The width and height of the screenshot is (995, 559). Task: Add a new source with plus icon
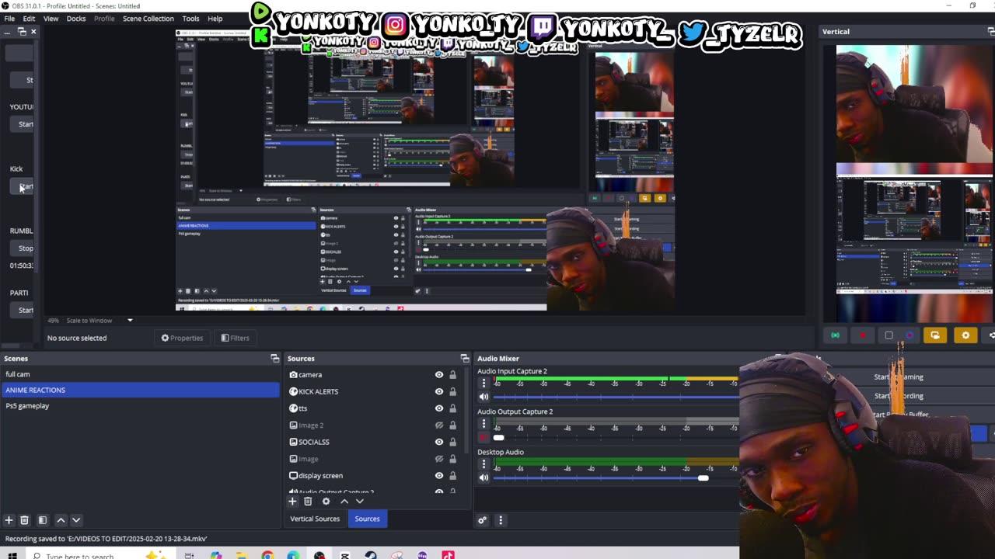293,502
